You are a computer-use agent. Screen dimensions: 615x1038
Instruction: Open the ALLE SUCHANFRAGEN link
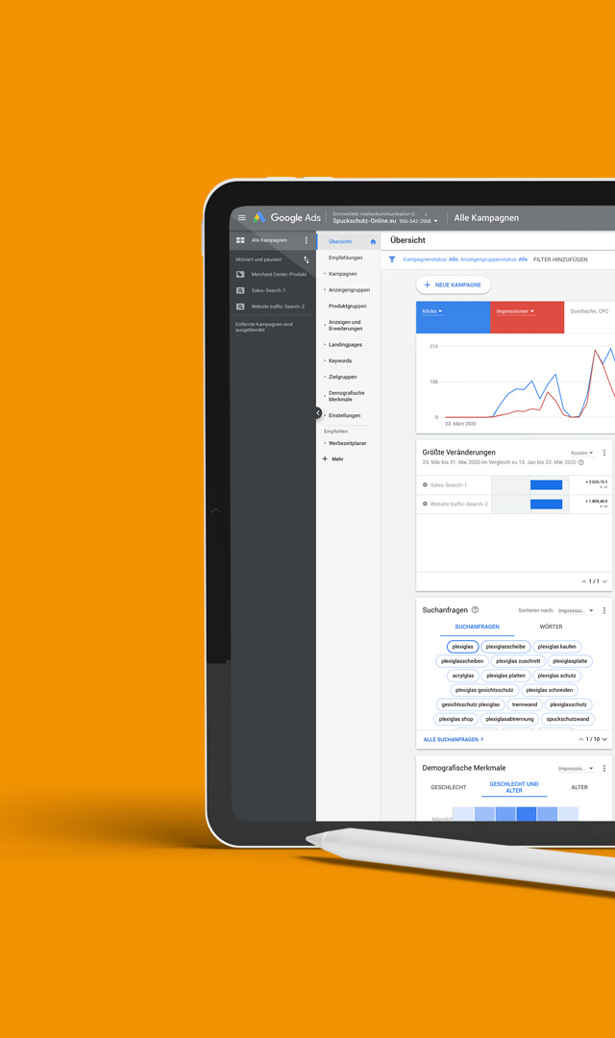tap(454, 739)
